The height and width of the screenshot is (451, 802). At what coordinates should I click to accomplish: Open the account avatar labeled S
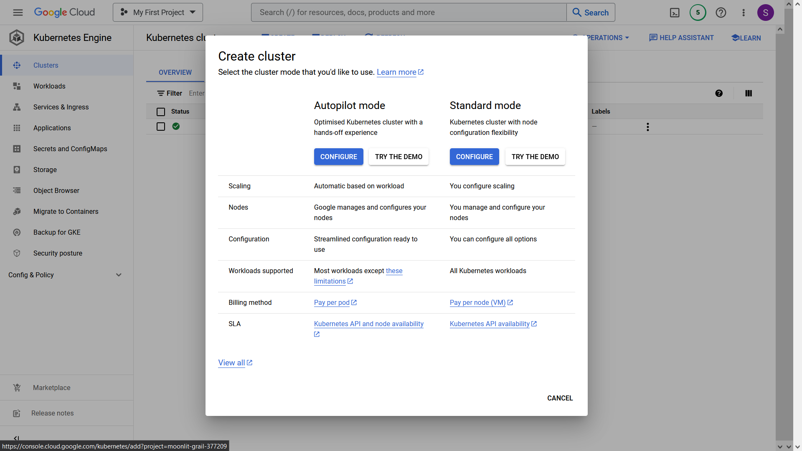(x=765, y=13)
